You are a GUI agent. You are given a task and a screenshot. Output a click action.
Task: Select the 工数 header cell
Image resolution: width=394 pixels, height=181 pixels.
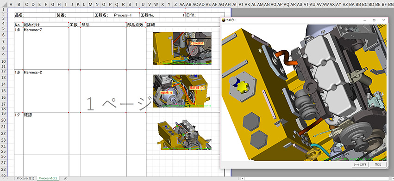(x=75, y=24)
